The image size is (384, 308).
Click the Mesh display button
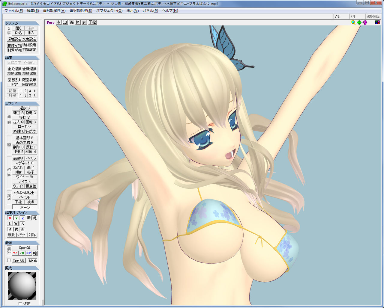[x=33, y=261]
